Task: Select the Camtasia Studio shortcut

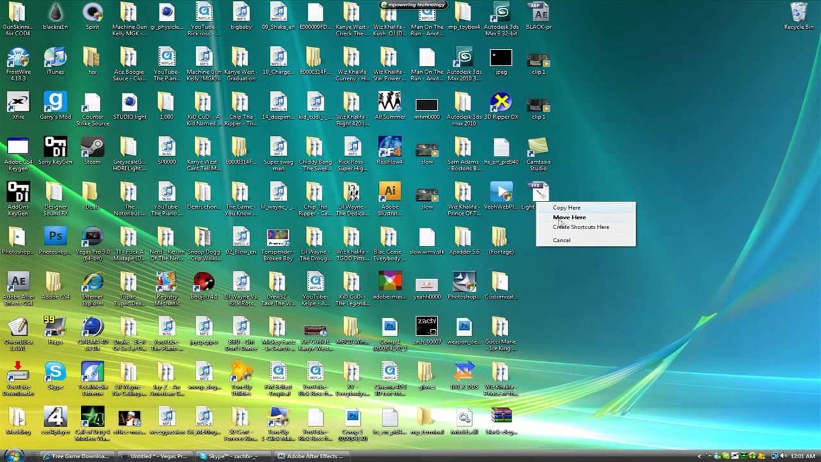Action: pos(538,154)
